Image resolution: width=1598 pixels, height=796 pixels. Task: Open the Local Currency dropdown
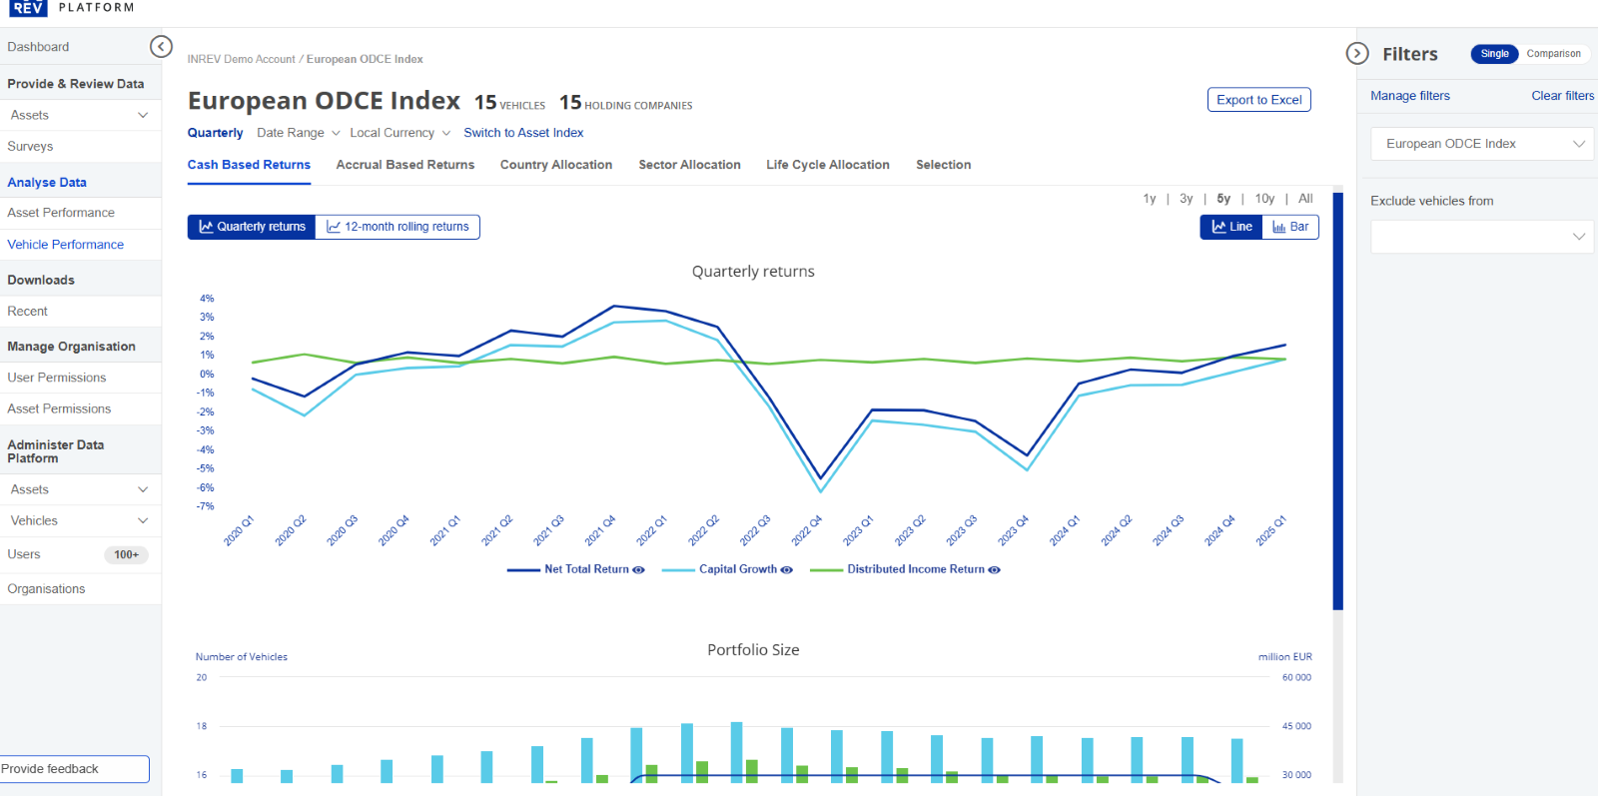(399, 133)
